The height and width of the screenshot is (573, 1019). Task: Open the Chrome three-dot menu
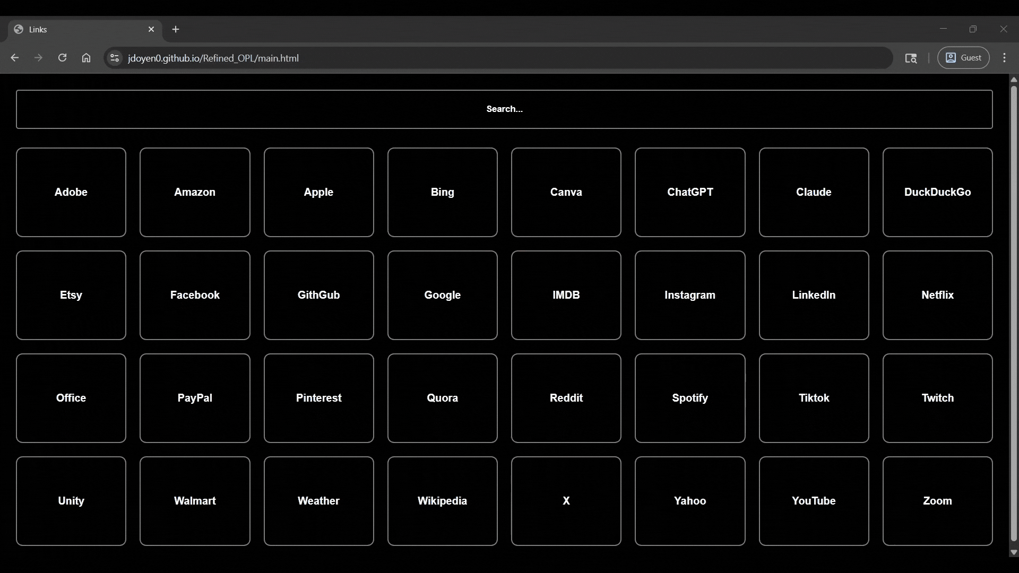point(1004,58)
